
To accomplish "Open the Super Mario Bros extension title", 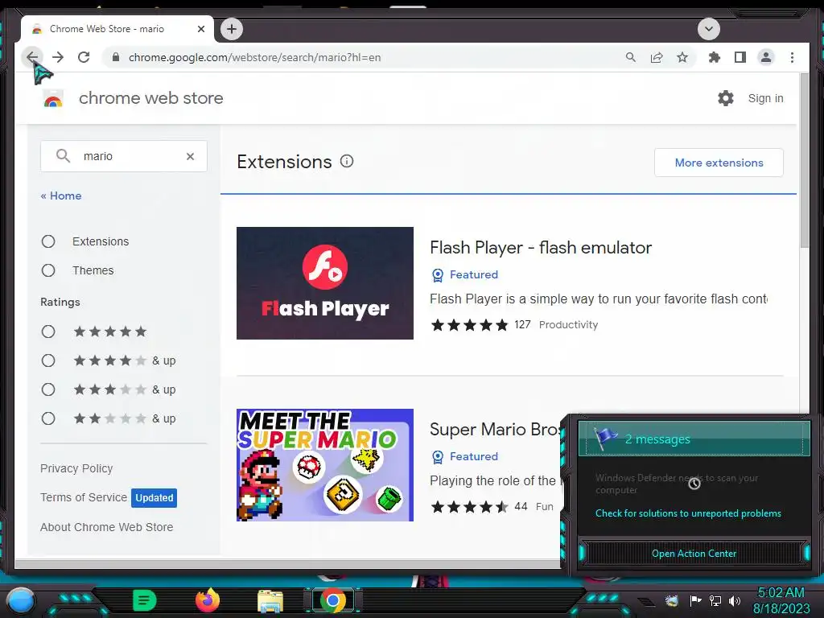I will 495,430.
